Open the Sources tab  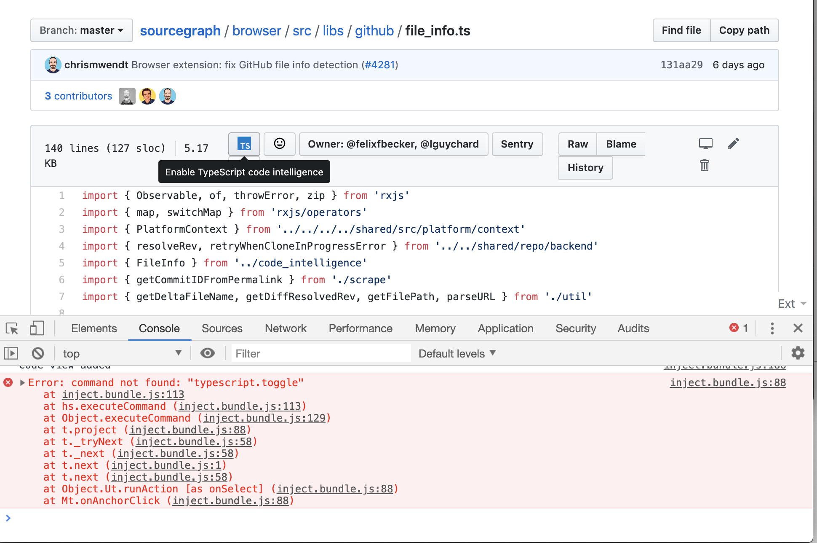pos(222,328)
